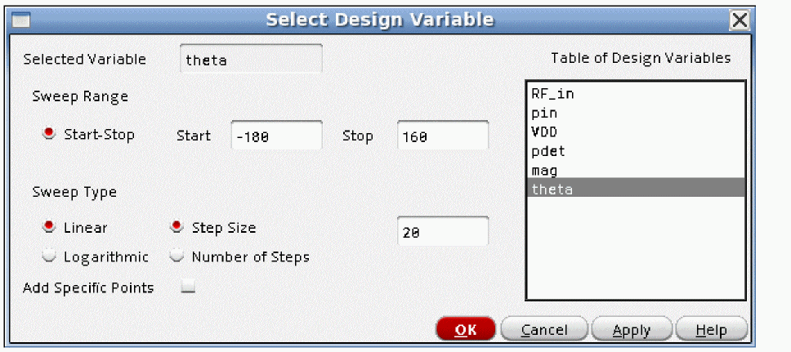Screen dimensions: 791x352
Task: Click the Apply button
Action: 630,330
